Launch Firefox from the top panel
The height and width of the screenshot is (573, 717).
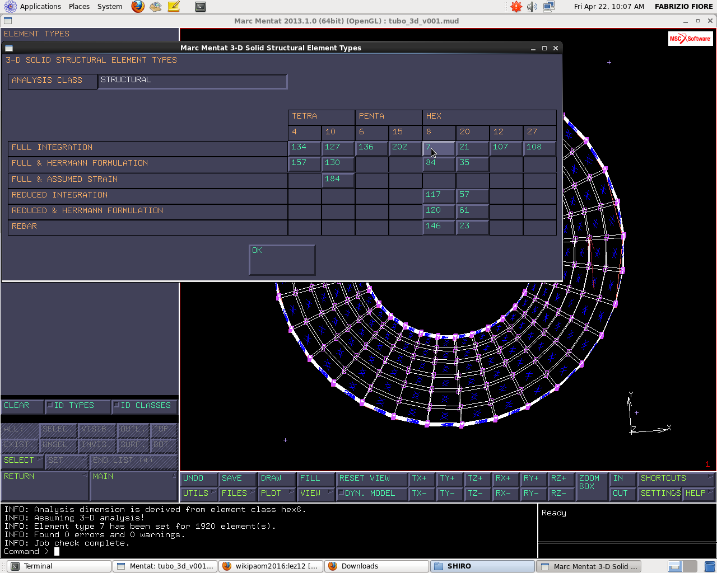click(x=138, y=7)
